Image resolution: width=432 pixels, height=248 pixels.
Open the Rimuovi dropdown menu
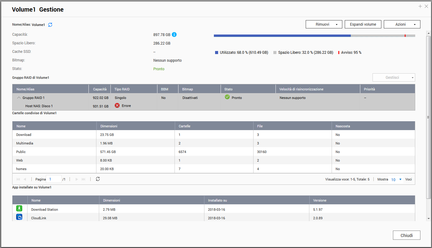tap(323, 24)
